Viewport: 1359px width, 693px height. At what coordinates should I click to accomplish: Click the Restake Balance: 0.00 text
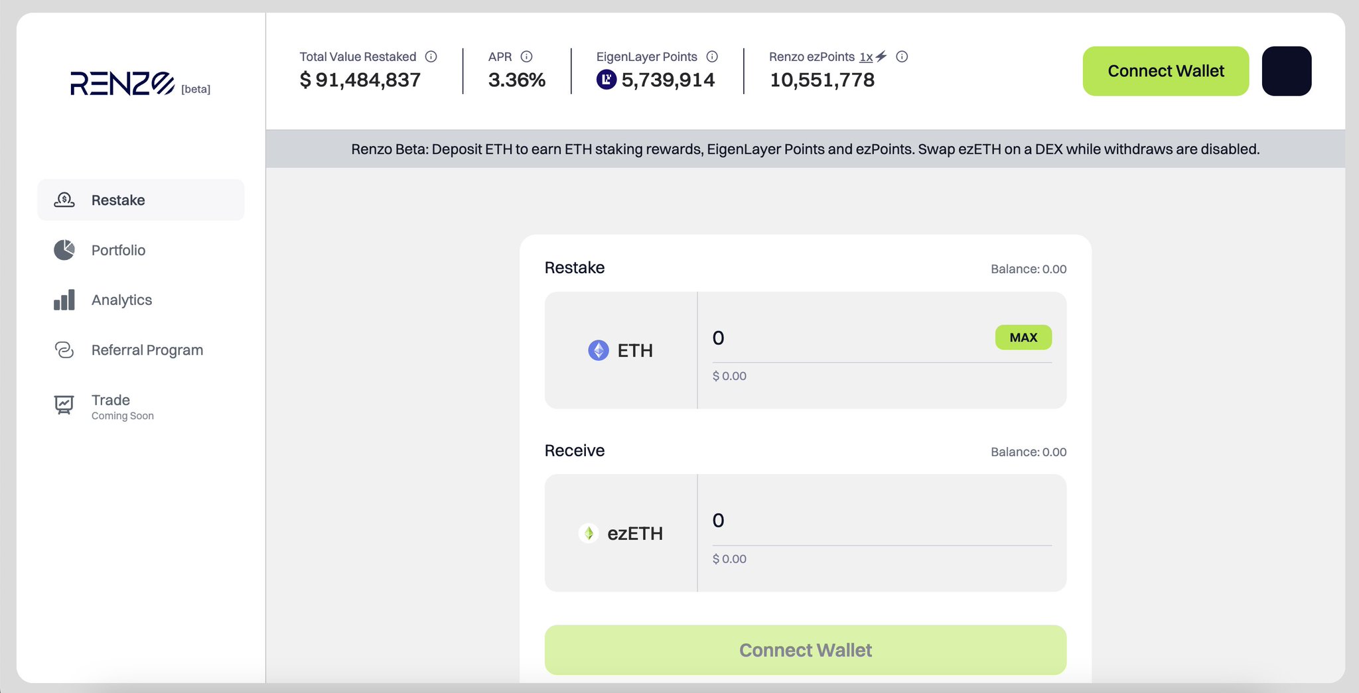[1029, 269]
